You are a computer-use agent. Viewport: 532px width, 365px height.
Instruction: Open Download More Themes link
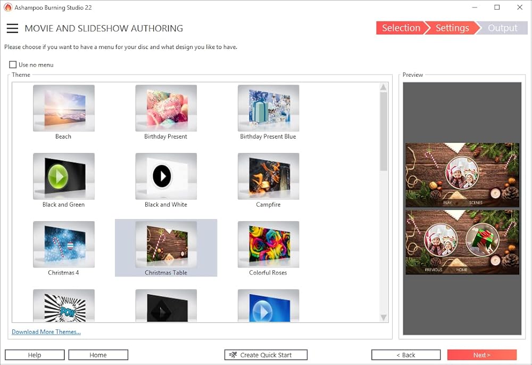pyautogui.click(x=46, y=332)
